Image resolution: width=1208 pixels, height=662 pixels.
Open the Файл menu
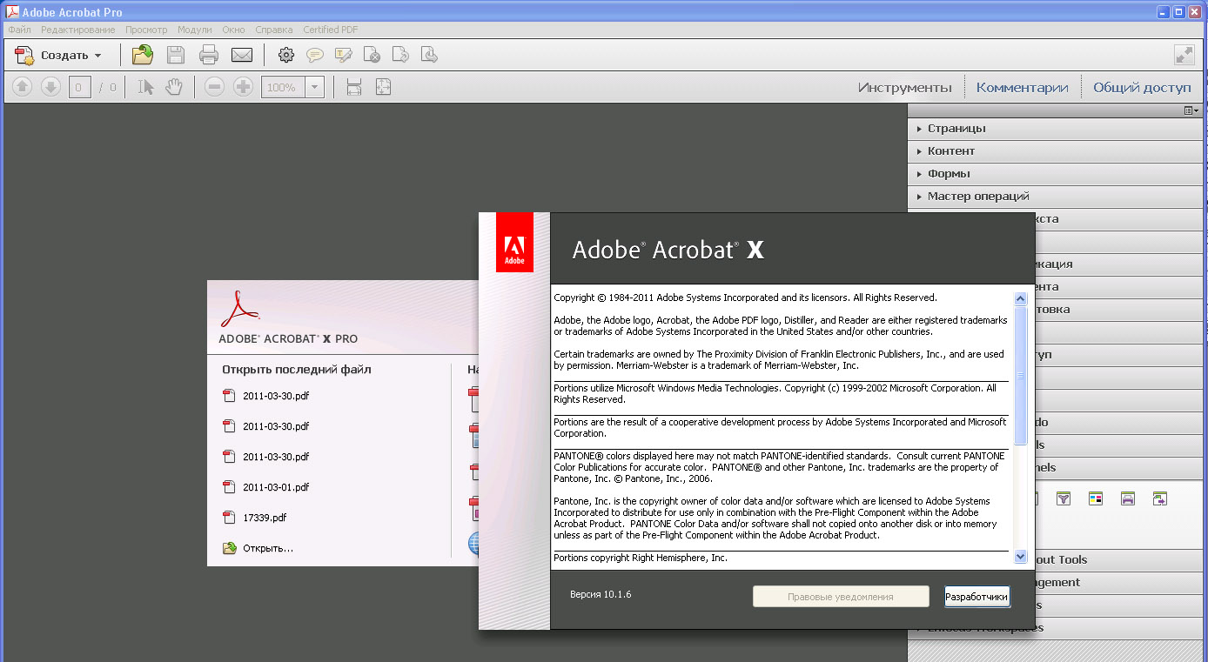tap(20, 30)
